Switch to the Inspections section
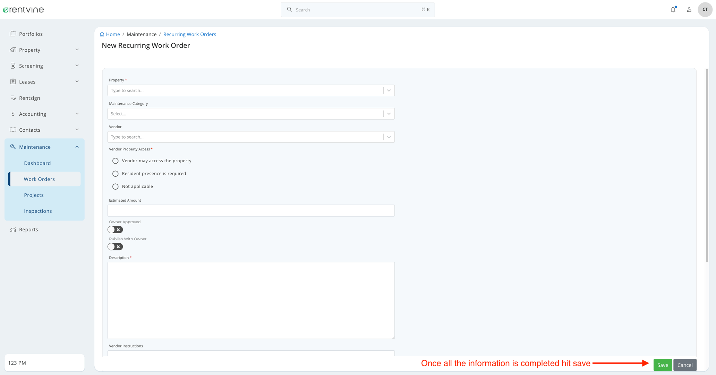Screen dimensions: 716x375 (x=38, y=211)
